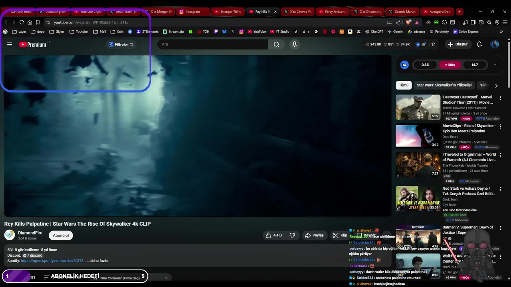Viewport: 511px width, 287px height.
Task: Switch to the Percy Jackson browser tab
Action: click(333, 12)
